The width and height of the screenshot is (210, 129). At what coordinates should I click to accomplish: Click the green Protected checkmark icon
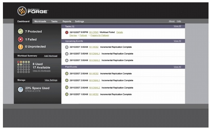(x=20, y=31)
